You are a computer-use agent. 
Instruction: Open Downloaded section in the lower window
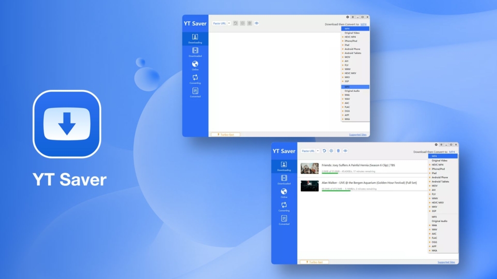coord(283,180)
